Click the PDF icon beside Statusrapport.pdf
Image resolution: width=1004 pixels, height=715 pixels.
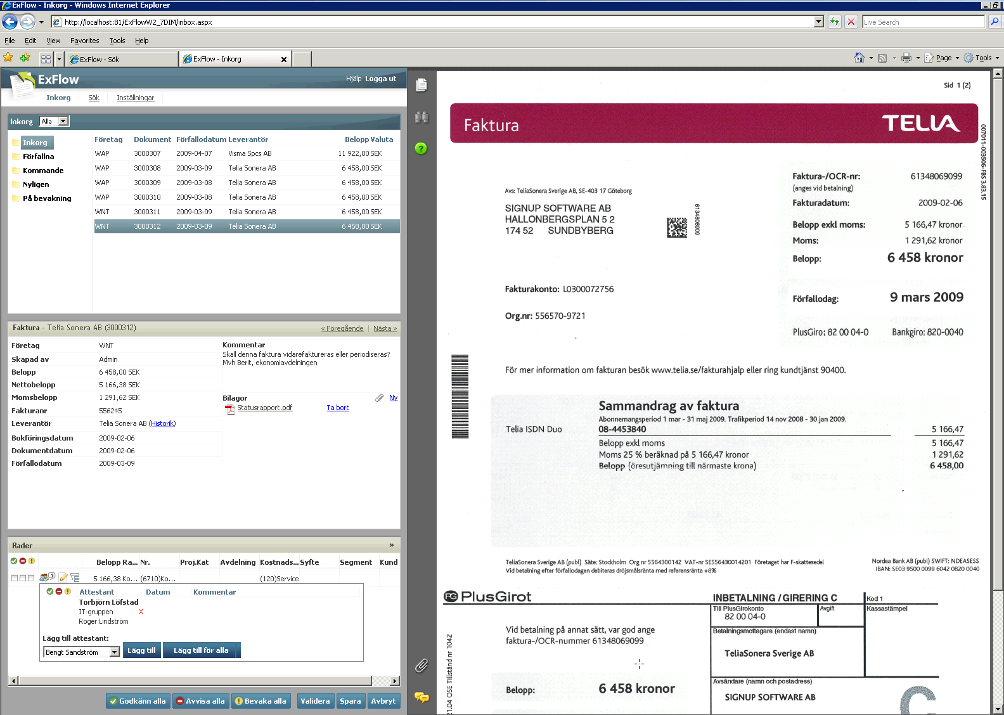[x=230, y=409]
